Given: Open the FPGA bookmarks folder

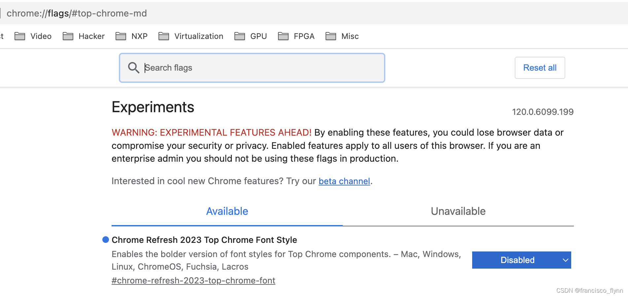Looking at the screenshot, I should 297,36.
